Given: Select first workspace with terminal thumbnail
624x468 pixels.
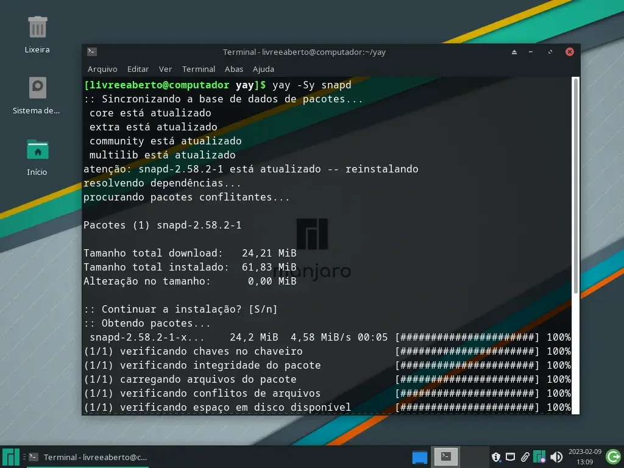Looking at the screenshot, I should coord(445,457).
